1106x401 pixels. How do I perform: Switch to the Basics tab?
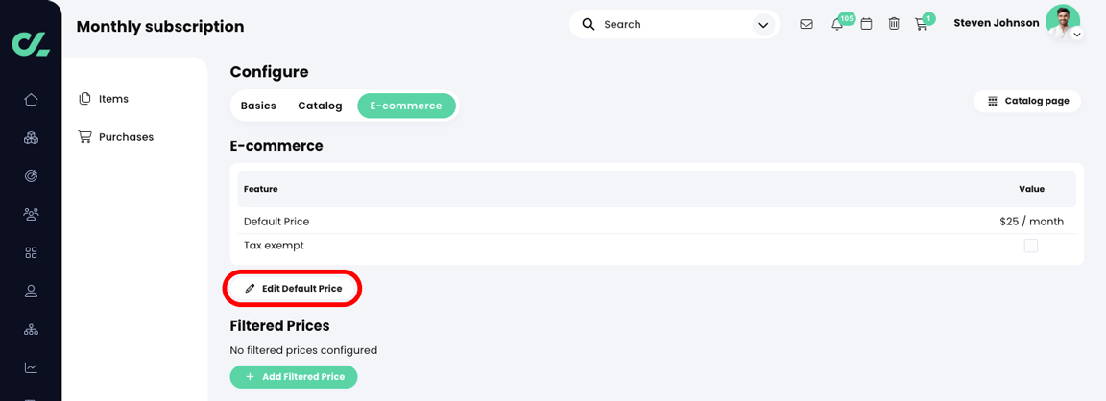coord(258,106)
